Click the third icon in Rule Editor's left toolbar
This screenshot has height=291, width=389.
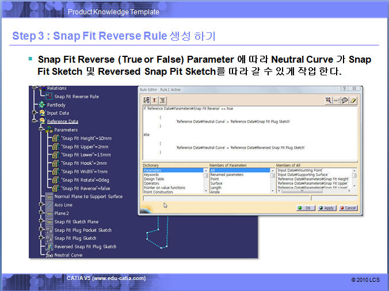[163, 100]
